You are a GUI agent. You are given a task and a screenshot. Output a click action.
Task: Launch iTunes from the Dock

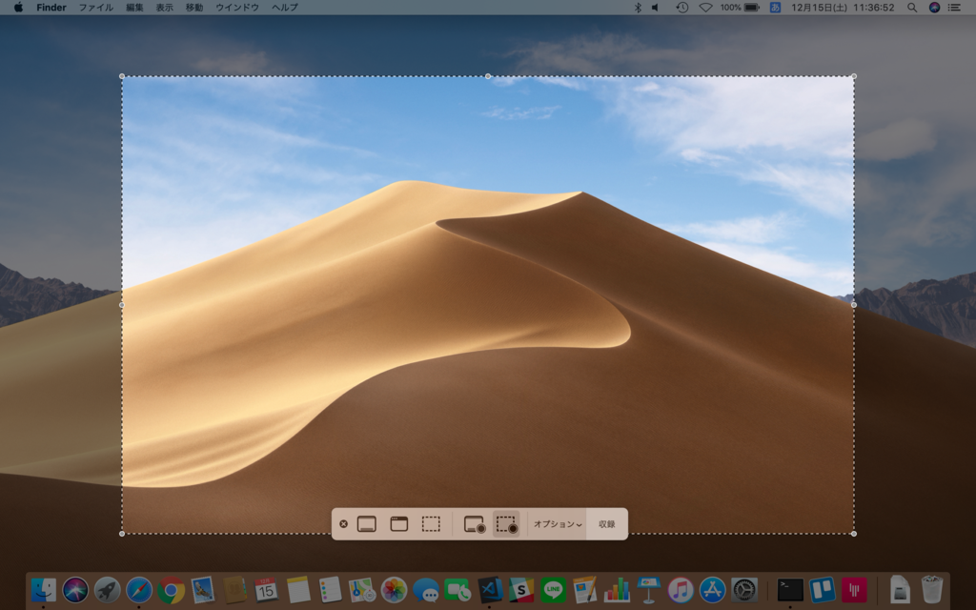point(681,589)
